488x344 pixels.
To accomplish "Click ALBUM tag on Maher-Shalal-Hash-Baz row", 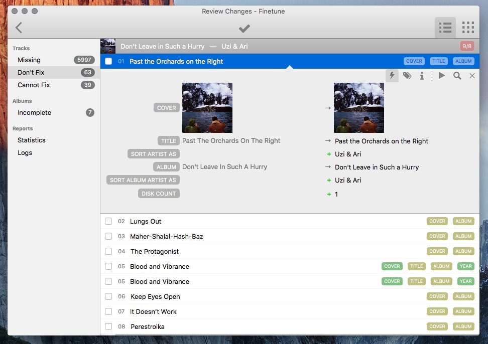I will point(463,236).
